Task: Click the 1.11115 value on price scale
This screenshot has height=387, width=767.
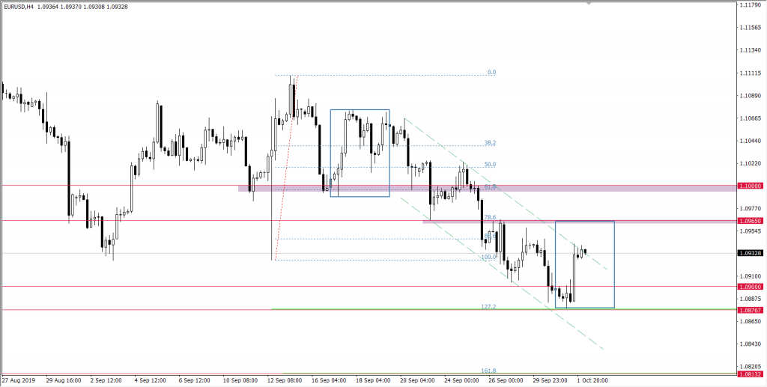Action: point(751,73)
